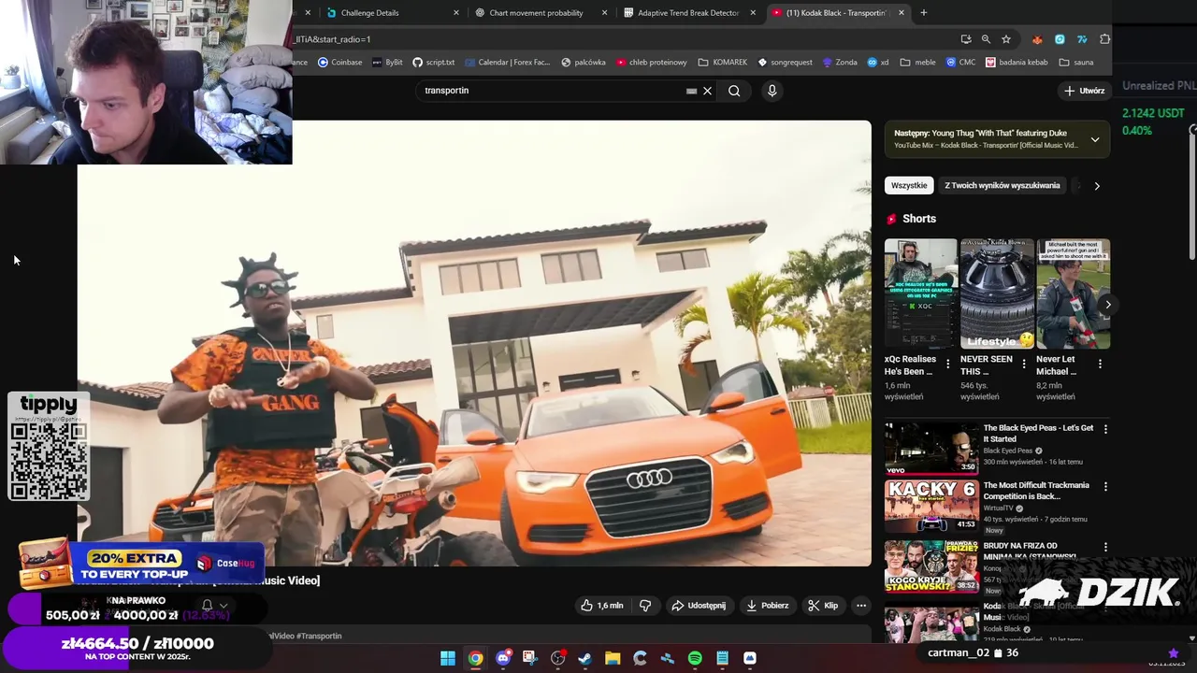Like the video showing 1,6 mln
Screen dimensions: 1197x673
point(601,606)
